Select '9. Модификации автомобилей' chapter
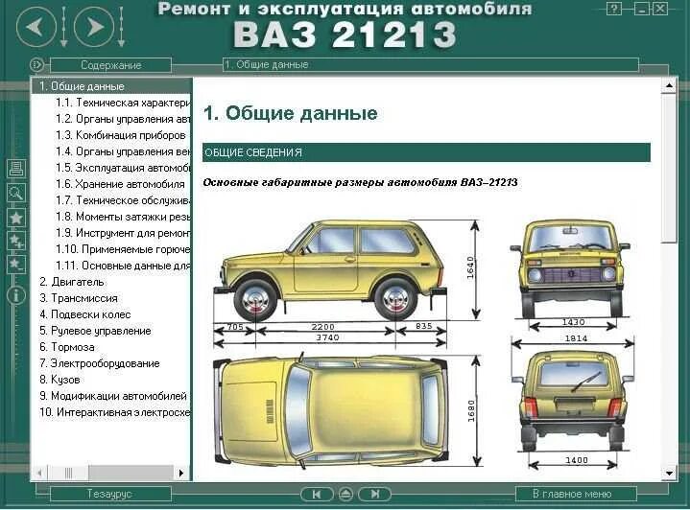Image resolution: width=690 pixels, height=510 pixels. (x=113, y=396)
